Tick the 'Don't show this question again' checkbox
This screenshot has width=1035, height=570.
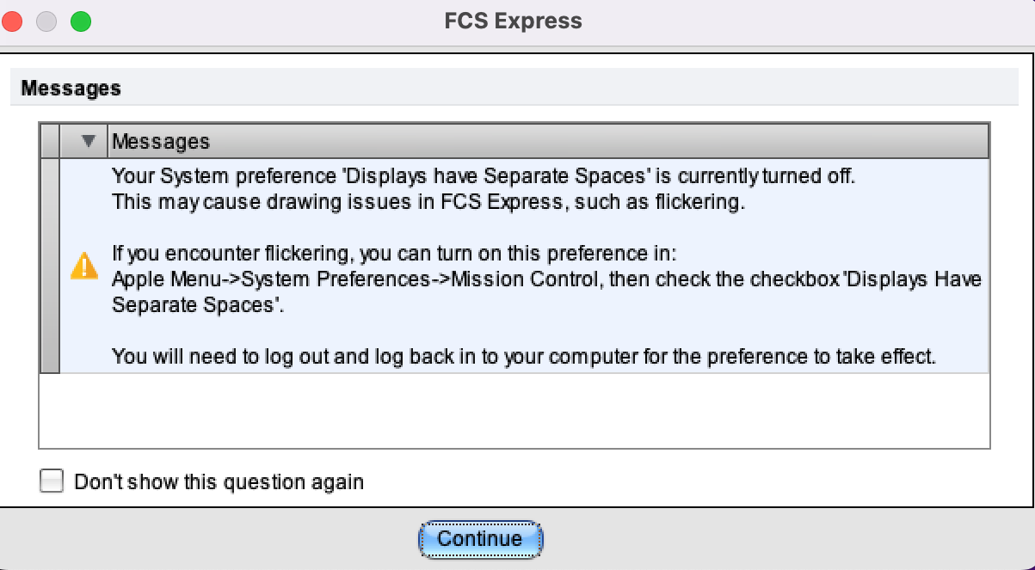pyautogui.click(x=52, y=481)
